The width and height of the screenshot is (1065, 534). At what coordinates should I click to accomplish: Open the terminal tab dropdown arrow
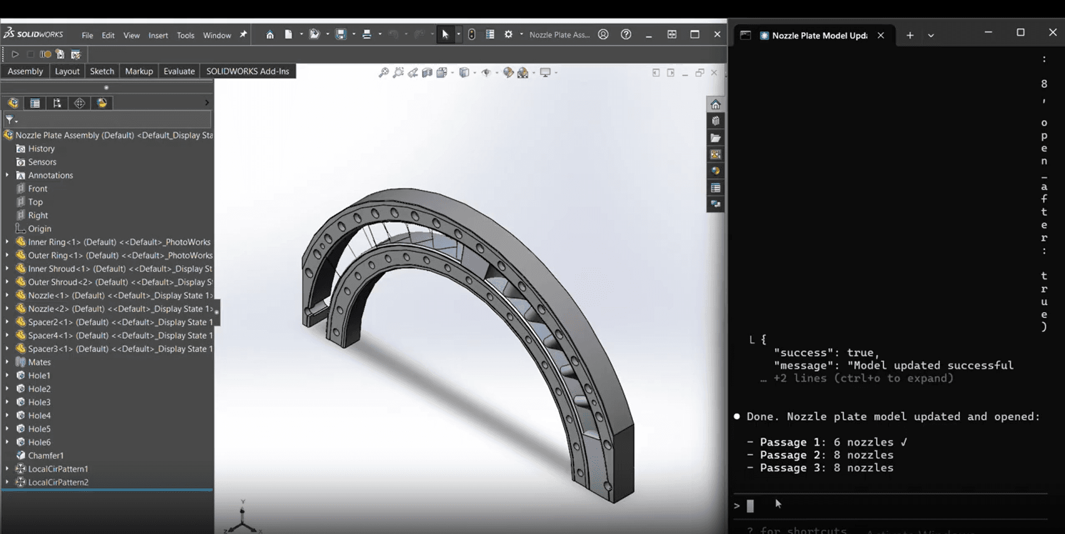point(931,36)
